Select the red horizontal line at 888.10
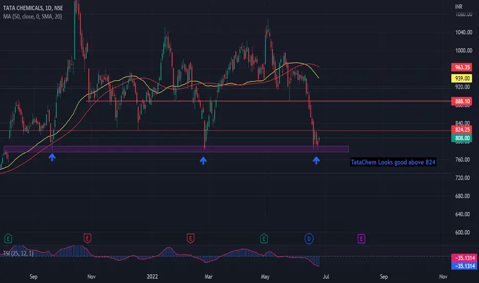This screenshot has height=283, width=479. (x=269, y=101)
